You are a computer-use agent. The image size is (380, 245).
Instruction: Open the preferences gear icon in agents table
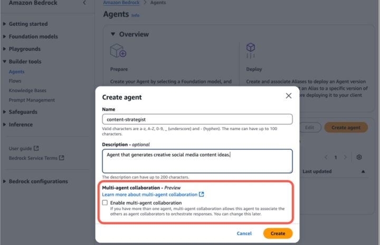point(359,157)
